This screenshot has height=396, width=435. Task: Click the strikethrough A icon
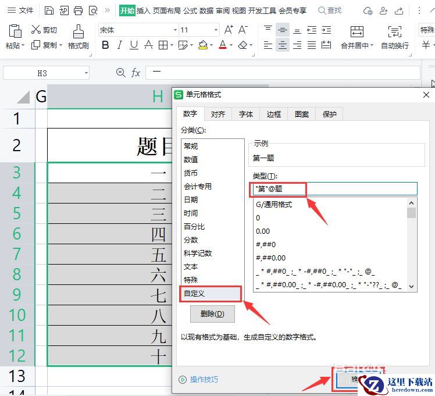(x=148, y=45)
